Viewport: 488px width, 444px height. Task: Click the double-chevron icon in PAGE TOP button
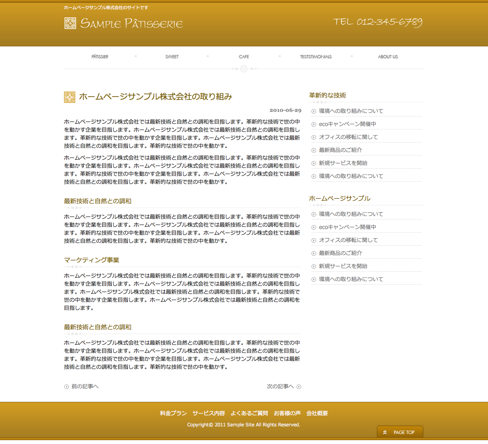pos(385,433)
